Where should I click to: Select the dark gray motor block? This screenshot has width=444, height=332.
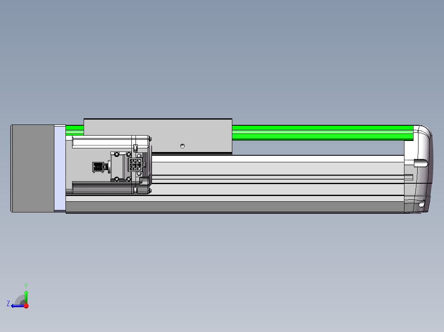(33, 168)
